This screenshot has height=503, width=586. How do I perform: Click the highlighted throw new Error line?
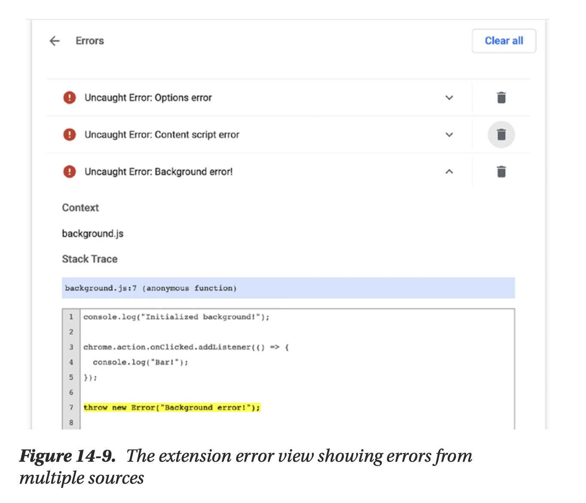coord(172,408)
